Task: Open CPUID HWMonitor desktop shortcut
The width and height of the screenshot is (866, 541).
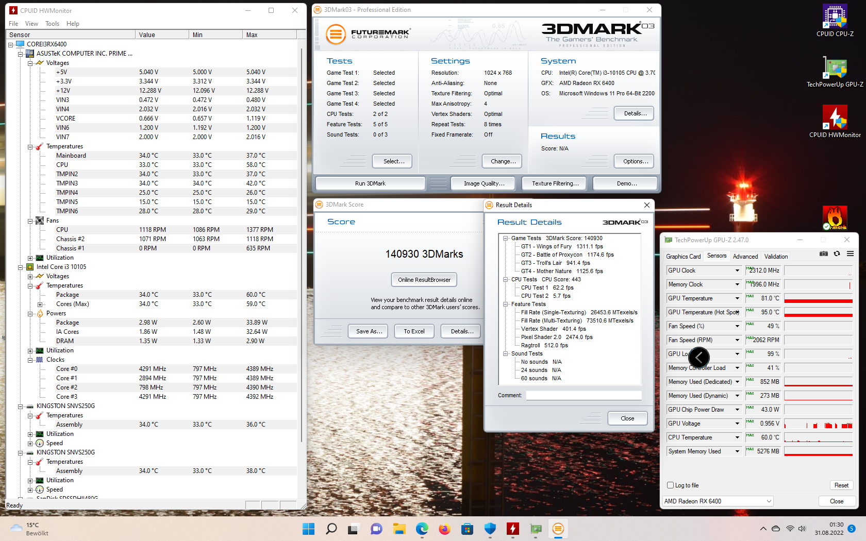Action: pyautogui.click(x=835, y=122)
